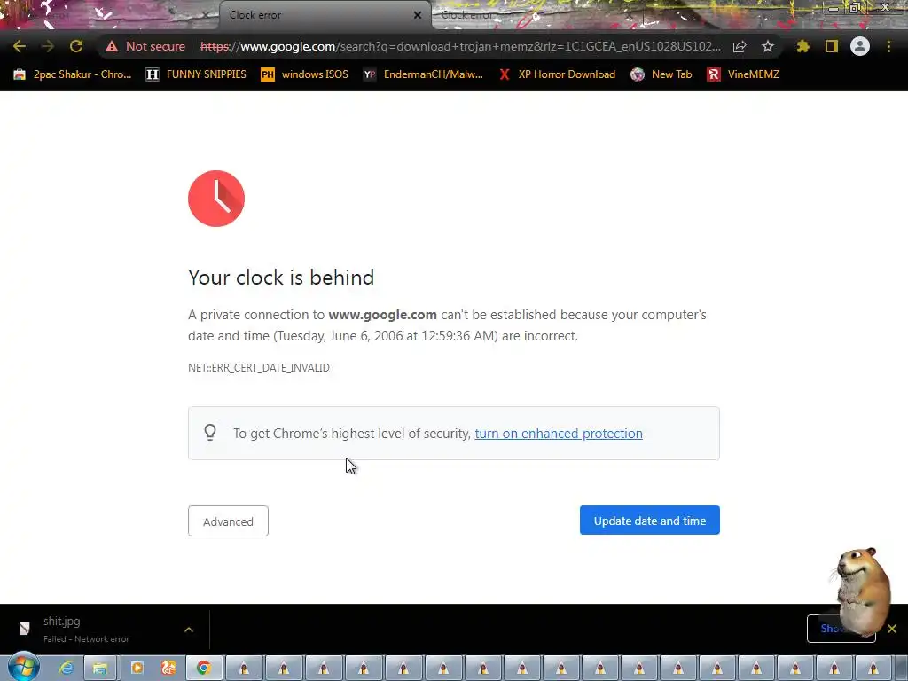Open the Chrome profile avatar
The height and width of the screenshot is (681, 908).
(x=860, y=46)
